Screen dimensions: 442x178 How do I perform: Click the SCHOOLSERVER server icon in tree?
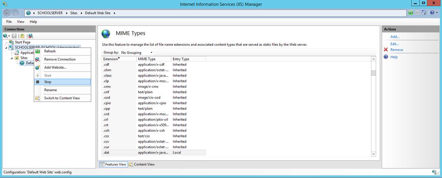(x=12, y=48)
